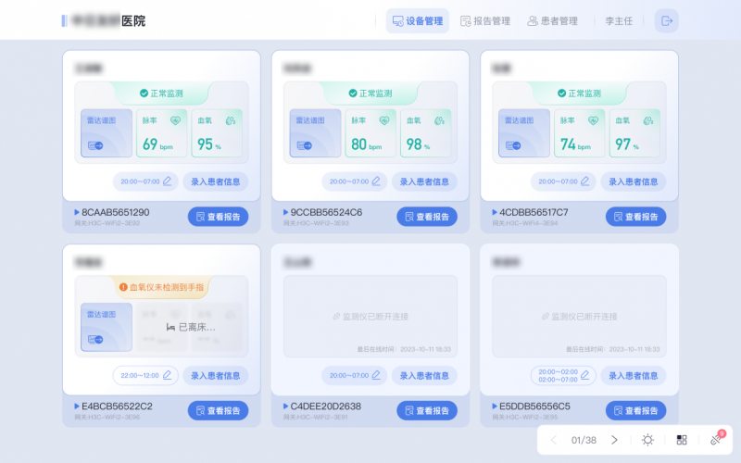
Task: Edit the 22:00~12:00 time range
Action: (145, 376)
